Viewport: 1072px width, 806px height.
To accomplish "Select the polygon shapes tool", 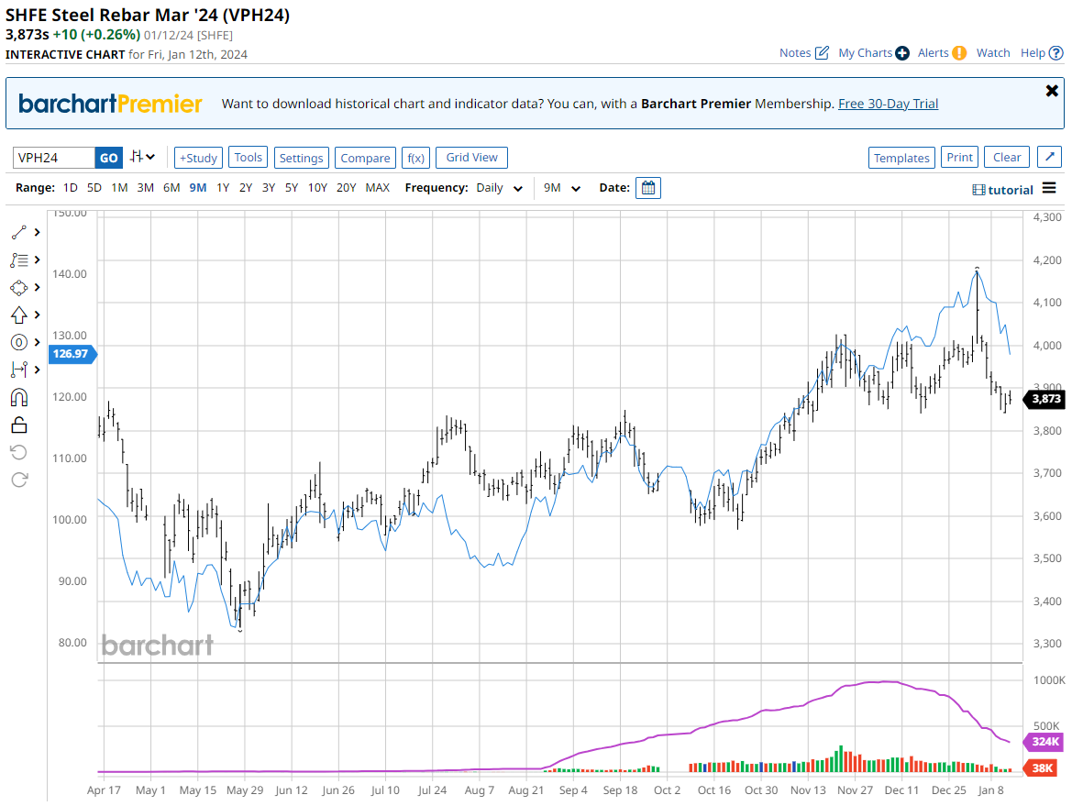I will [x=19, y=287].
